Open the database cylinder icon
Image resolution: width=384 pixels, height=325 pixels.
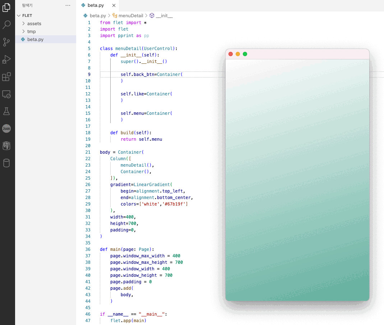tap(6, 163)
